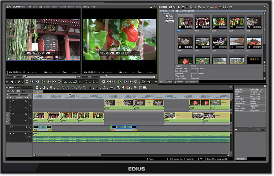Open the bin view mode dropdown arrow
Image resolution: width=274 pixels, height=176 pixels.
228,8
